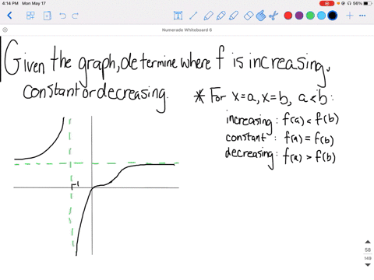Add a new page icon
The width and height of the screenshot is (374, 280).
point(48,16)
